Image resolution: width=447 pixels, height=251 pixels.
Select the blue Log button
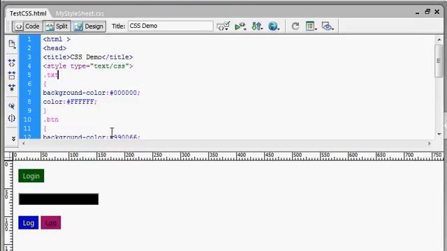point(29,223)
